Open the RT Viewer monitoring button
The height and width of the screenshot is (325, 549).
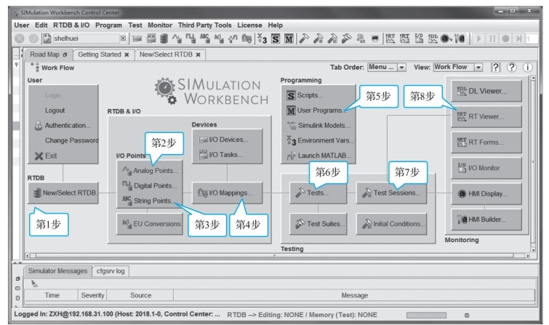486,116
